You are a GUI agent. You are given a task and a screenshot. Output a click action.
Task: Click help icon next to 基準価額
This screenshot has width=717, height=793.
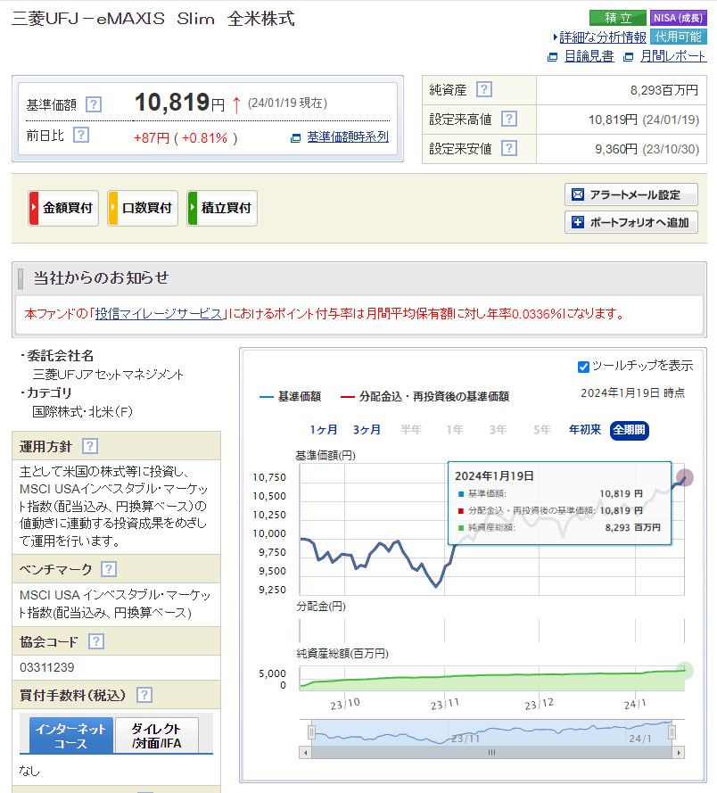[x=94, y=104]
